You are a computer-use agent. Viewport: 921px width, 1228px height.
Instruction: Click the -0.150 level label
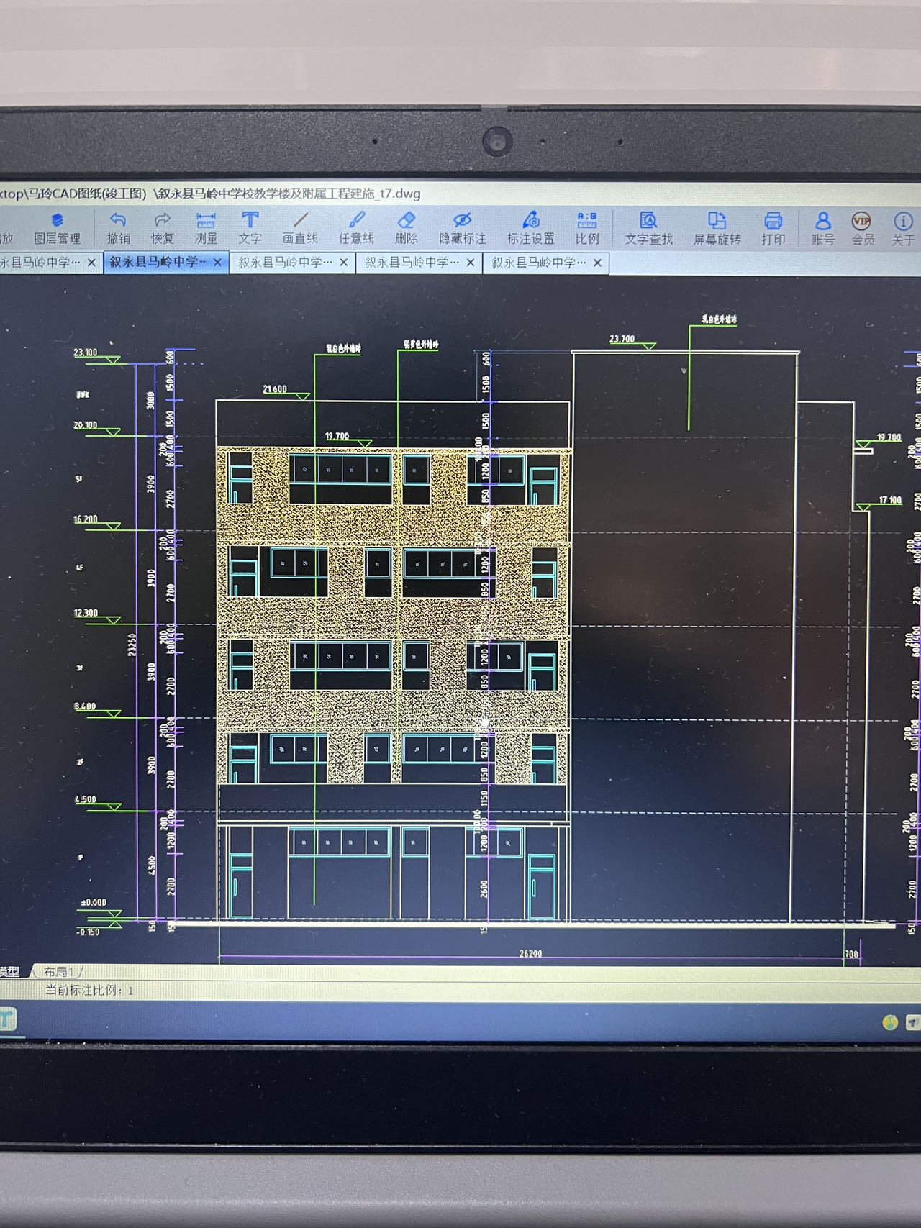point(88,932)
